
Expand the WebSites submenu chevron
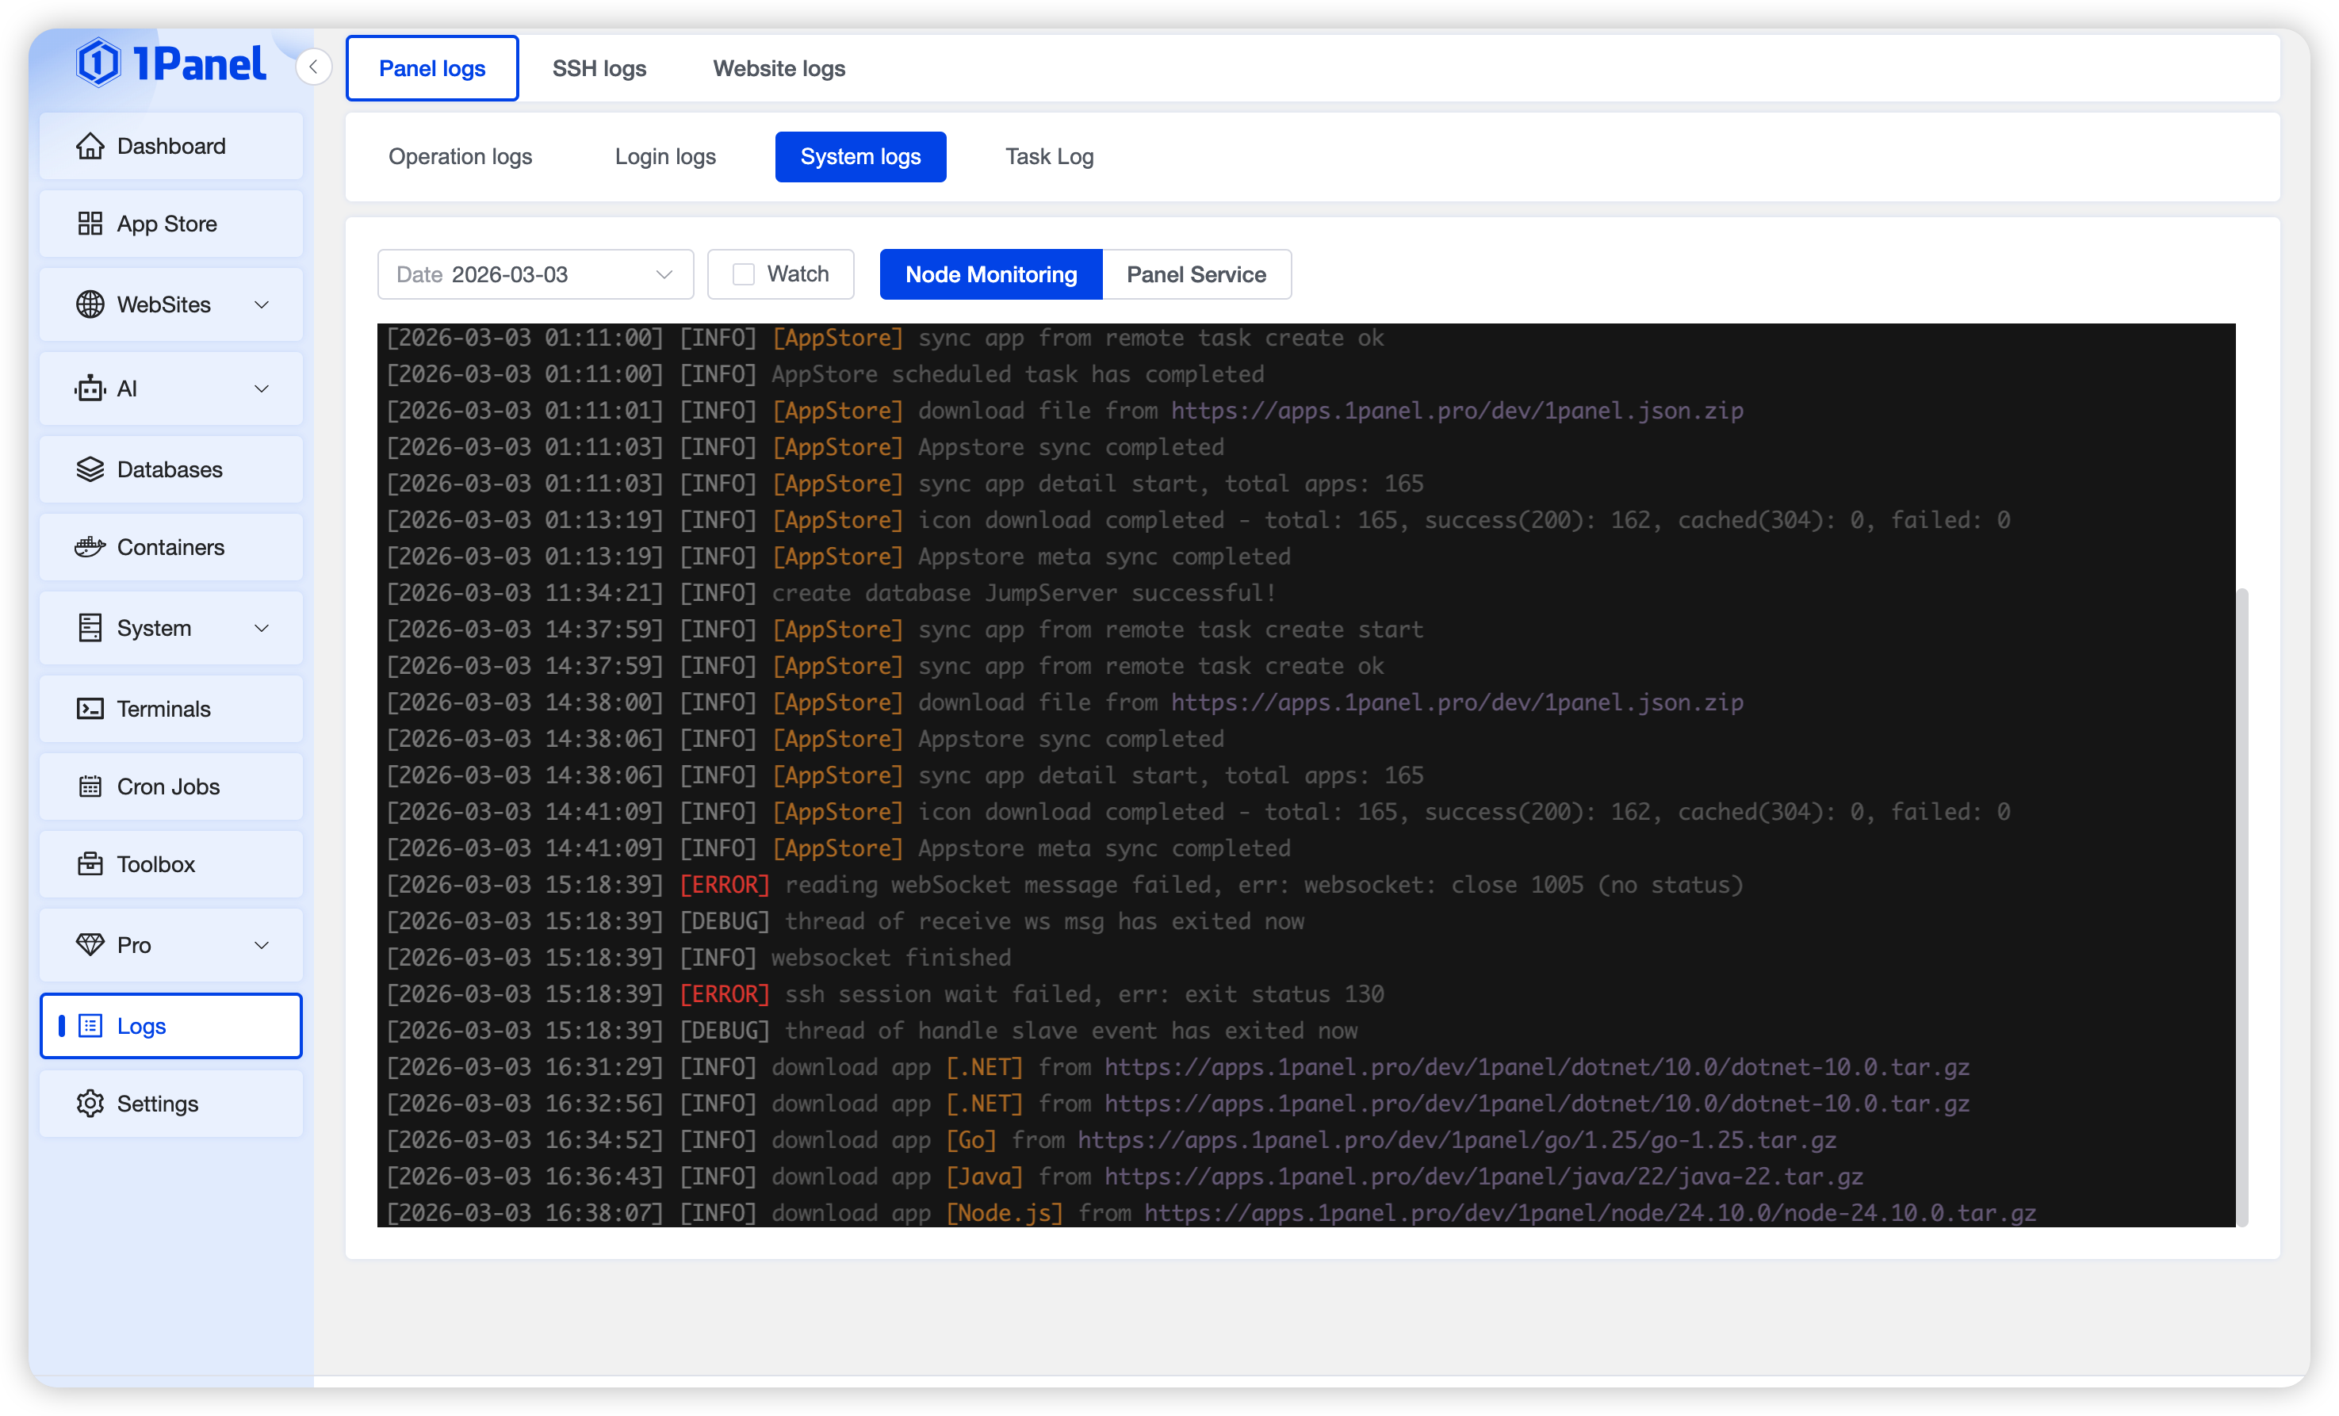262,304
